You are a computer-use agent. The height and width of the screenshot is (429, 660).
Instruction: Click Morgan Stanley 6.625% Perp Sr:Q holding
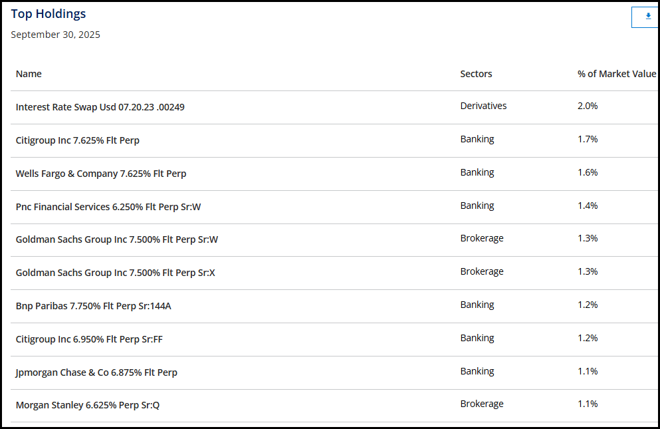(87, 405)
